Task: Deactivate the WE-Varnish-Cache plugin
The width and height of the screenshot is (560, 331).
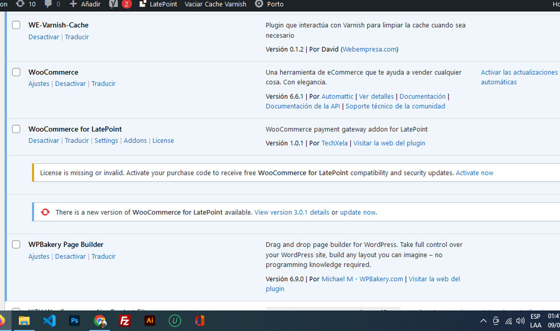Action: coord(44,37)
